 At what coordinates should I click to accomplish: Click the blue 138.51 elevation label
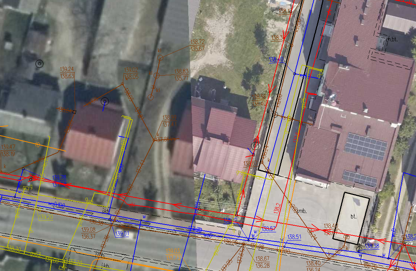295,237
